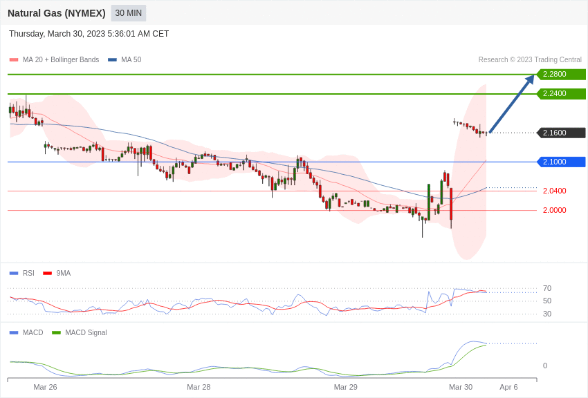Click the Mar 29 date axis label
The width and height of the screenshot is (588, 398).
[x=346, y=387]
